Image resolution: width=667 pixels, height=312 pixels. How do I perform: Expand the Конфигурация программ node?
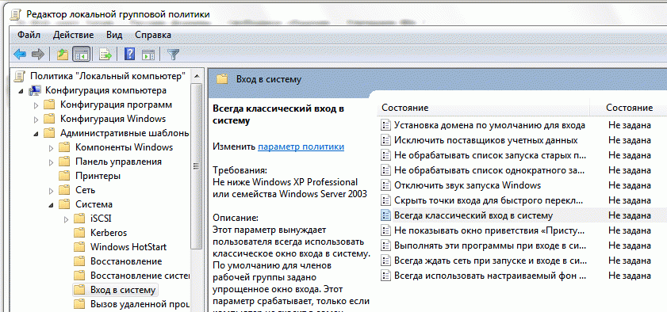pos(36,105)
